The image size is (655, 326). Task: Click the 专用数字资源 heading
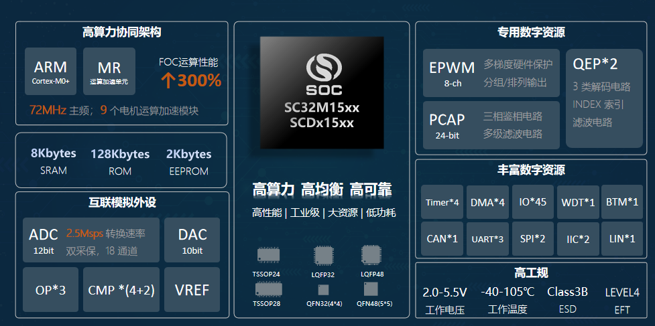[x=530, y=32]
